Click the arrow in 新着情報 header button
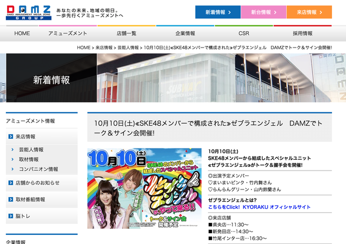346x244 pixels. pos(230,12)
